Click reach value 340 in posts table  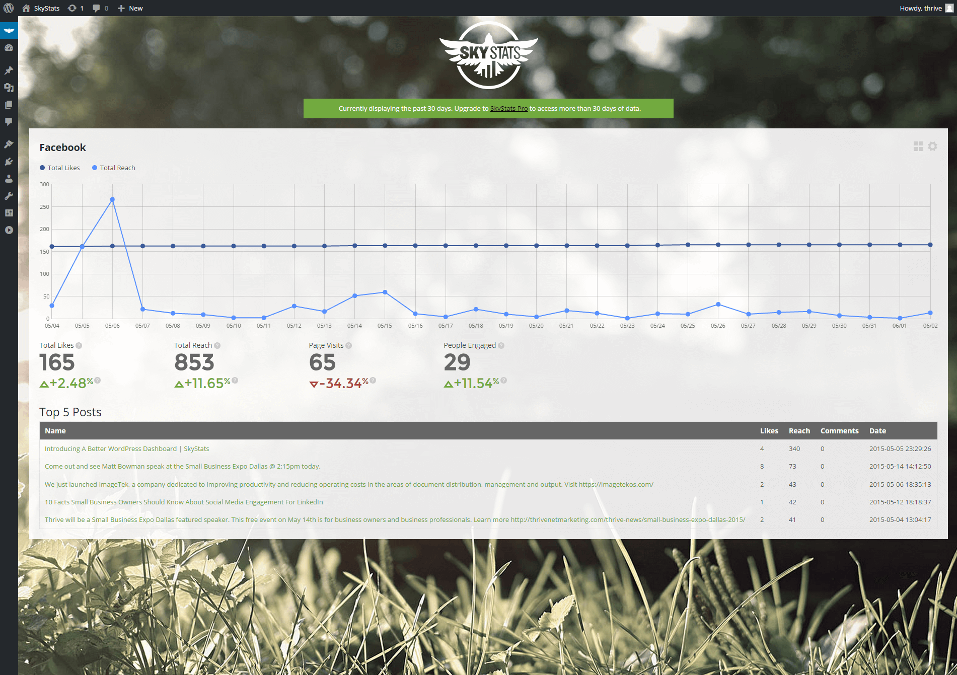[794, 449]
